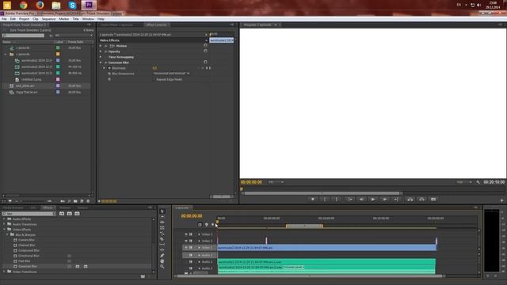The height and width of the screenshot is (285, 507).
Task: Switch to the Media Browser tab
Action: coord(13,207)
